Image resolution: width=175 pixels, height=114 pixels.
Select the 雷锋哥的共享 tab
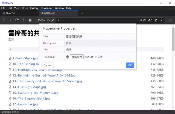pos(59,13)
